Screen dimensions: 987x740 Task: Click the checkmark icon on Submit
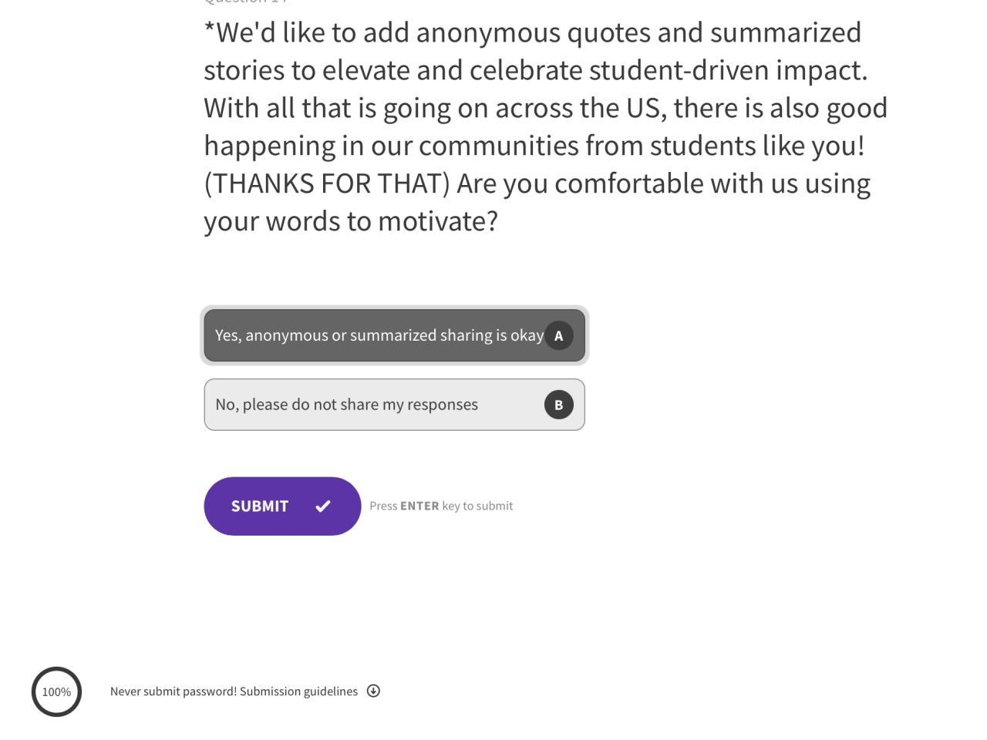pyautogui.click(x=323, y=506)
